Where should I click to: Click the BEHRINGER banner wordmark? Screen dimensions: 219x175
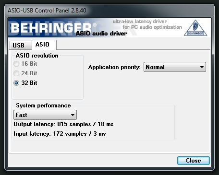tap(51, 28)
